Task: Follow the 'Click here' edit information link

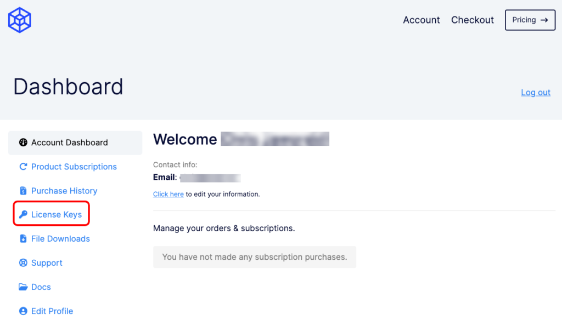Action: click(168, 194)
